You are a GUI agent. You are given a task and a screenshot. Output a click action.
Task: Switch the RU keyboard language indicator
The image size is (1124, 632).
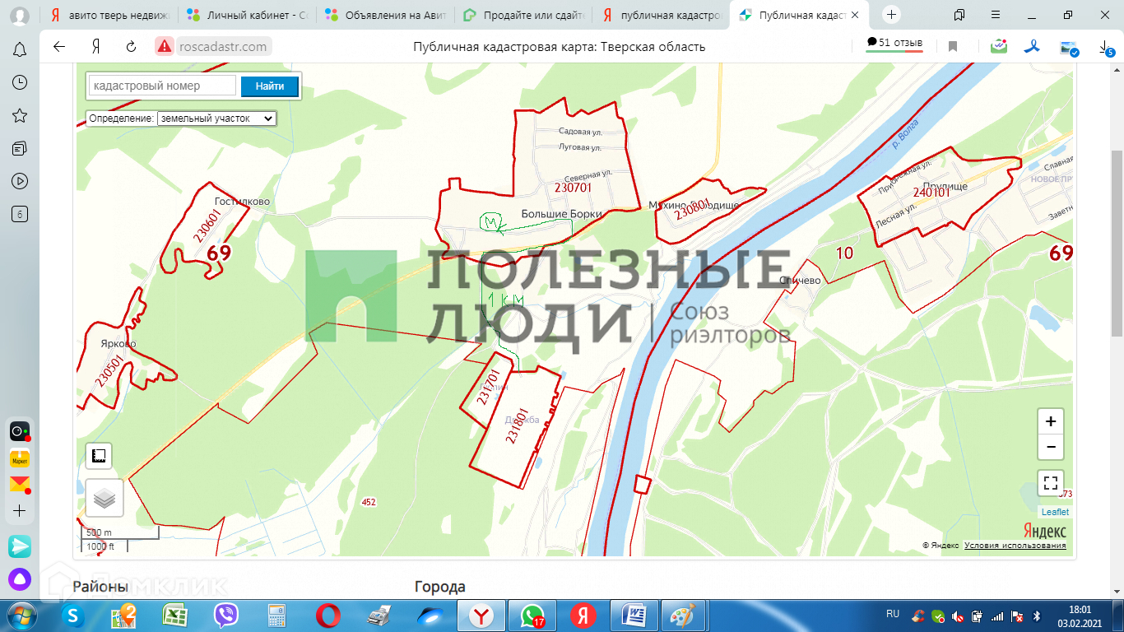[893, 614]
